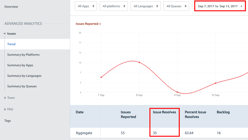Collapse the Issues tree arrow
The image size is (248, 140).
(x=5, y=34)
